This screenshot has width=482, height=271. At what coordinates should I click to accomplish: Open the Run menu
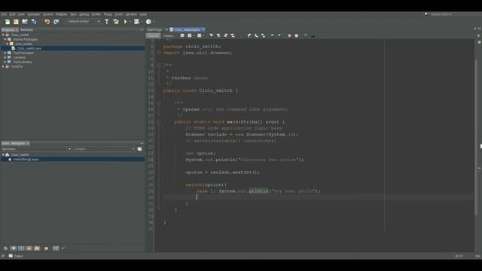coord(74,14)
